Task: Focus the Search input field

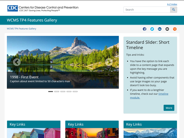Action: [147, 10]
